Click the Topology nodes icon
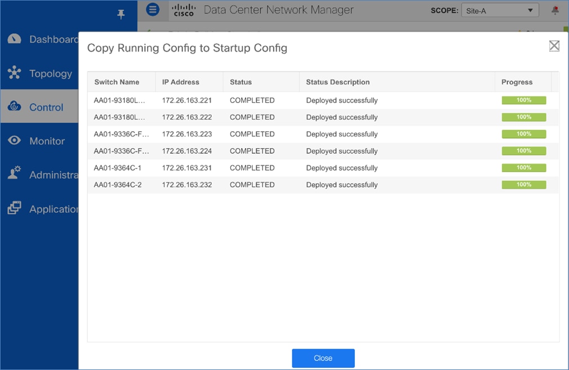Viewport: 569px width, 370px height. [14, 73]
